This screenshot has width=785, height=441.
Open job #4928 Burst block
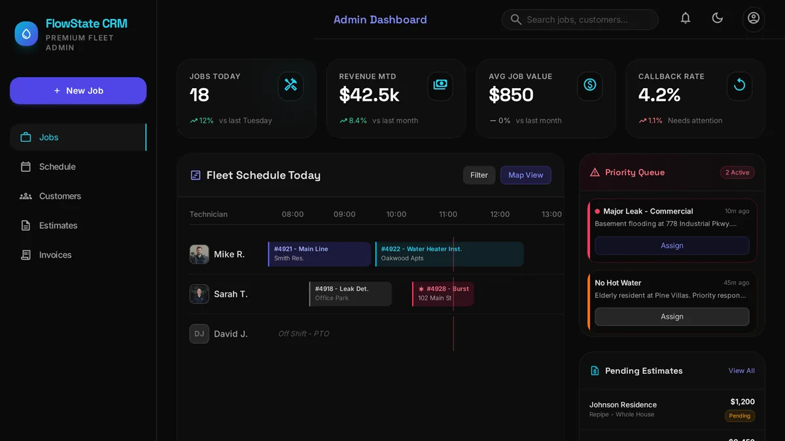click(443, 294)
